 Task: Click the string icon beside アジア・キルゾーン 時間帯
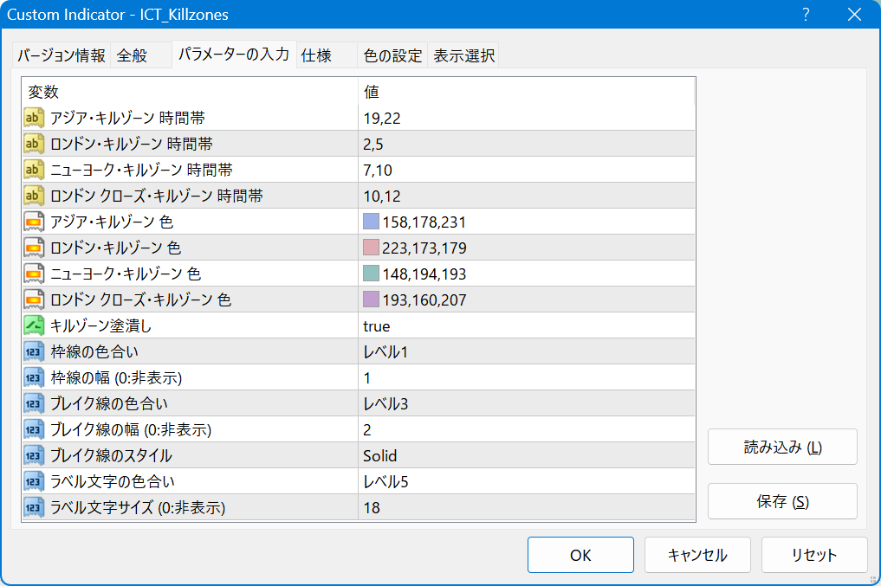pyautogui.click(x=34, y=118)
